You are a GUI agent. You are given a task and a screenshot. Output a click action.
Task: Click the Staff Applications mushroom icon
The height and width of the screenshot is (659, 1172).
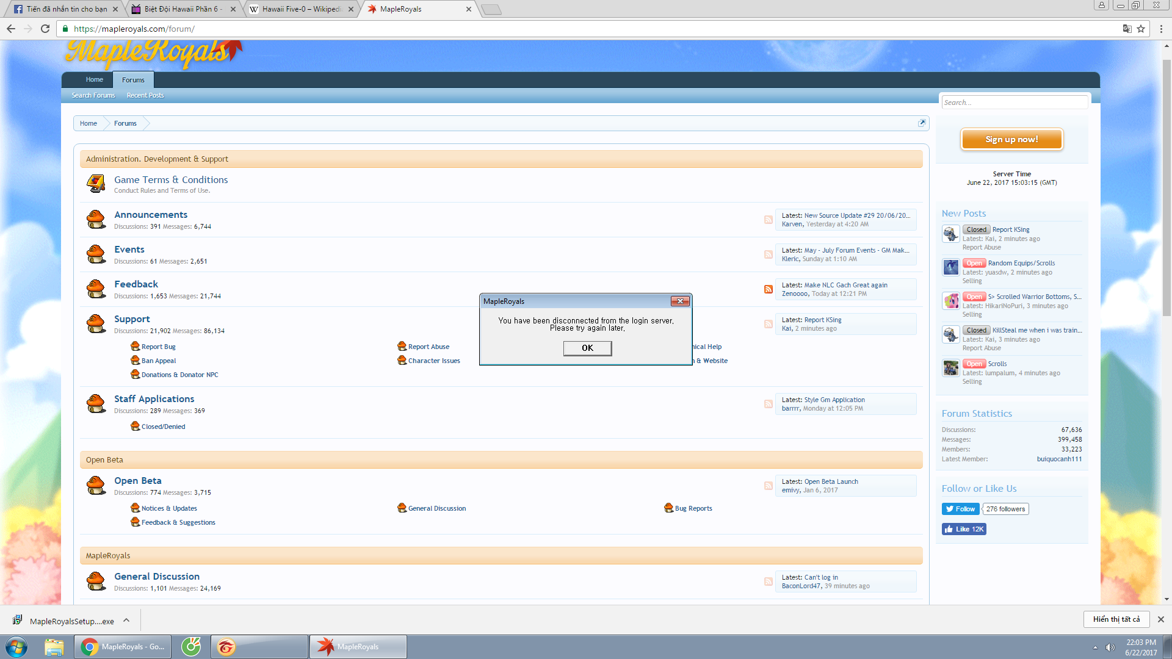coord(96,403)
